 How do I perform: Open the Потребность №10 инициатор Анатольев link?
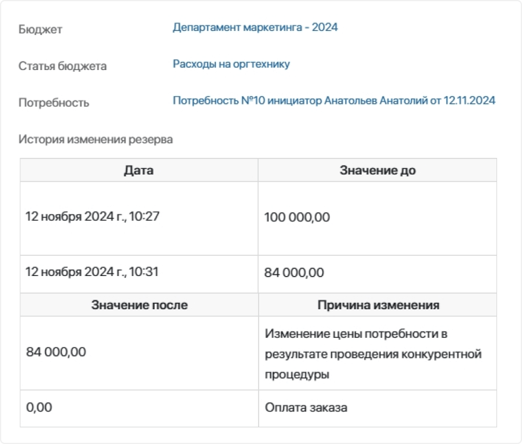[x=334, y=100]
